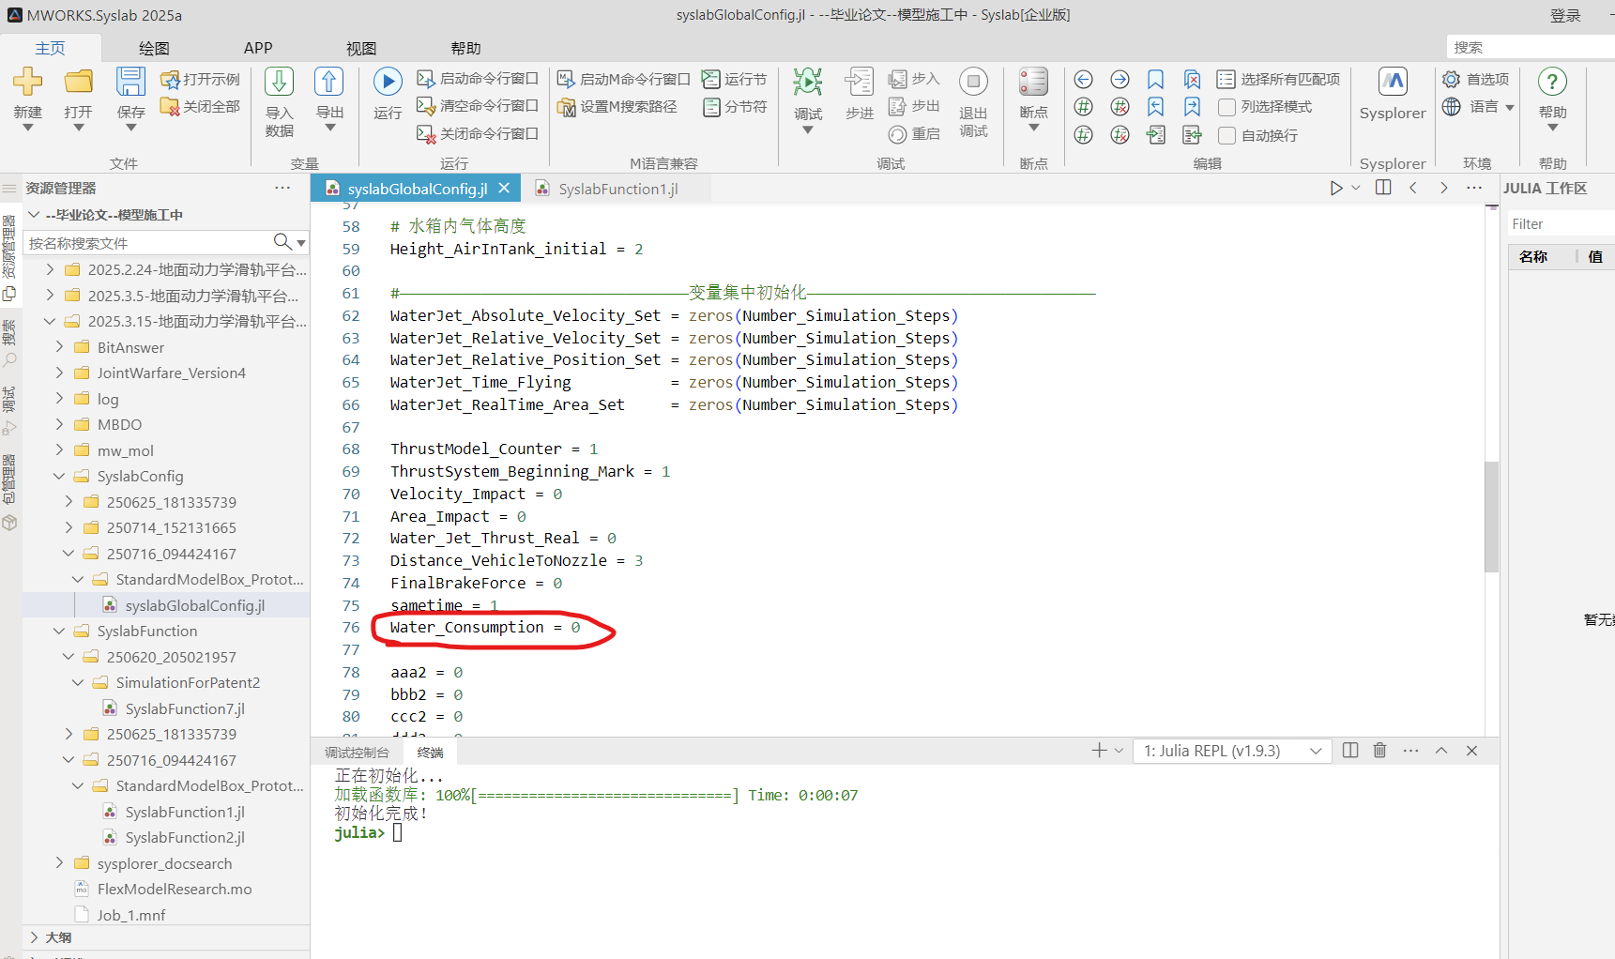Click the uncomment (# with x) icon
The image size is (1615, 959).
coord(1120,107)
